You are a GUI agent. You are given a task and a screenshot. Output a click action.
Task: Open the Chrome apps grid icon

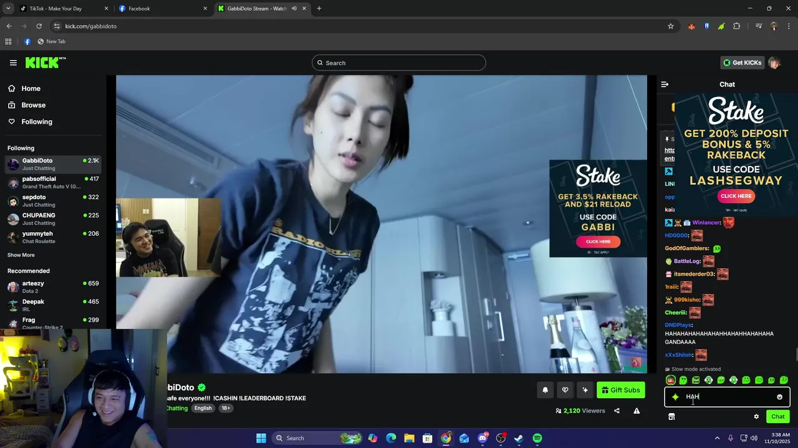coord(8,42)
